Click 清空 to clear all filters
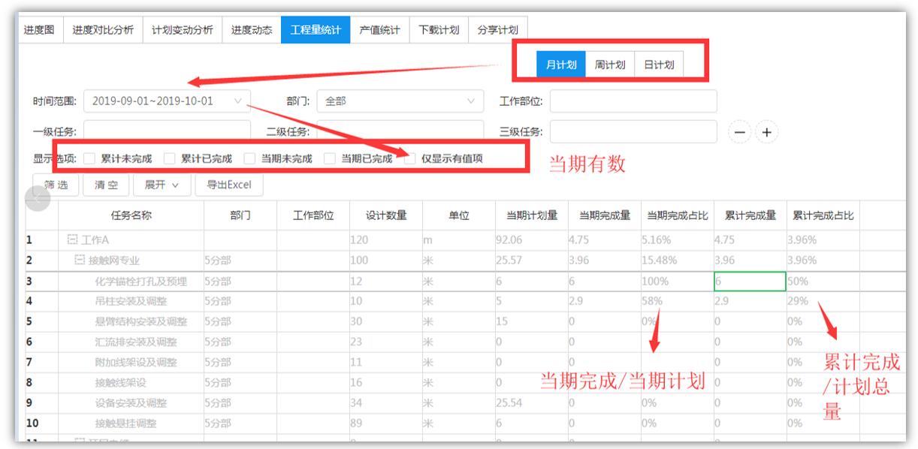Image resolution: width=918 pixels, height=449 pixels. (104, 185)
